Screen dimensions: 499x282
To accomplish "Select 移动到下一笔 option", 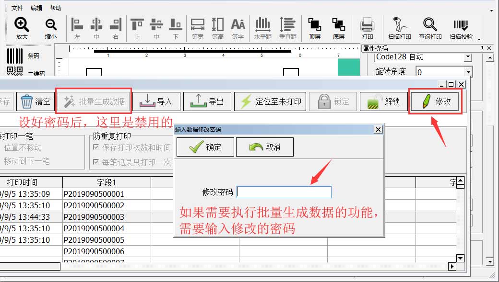I will [x=26, y=161].
